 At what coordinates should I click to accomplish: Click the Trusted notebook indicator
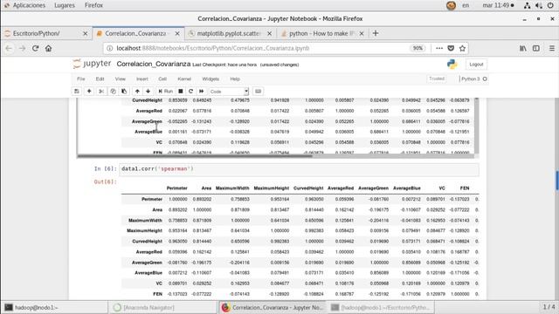pos(437,78)
